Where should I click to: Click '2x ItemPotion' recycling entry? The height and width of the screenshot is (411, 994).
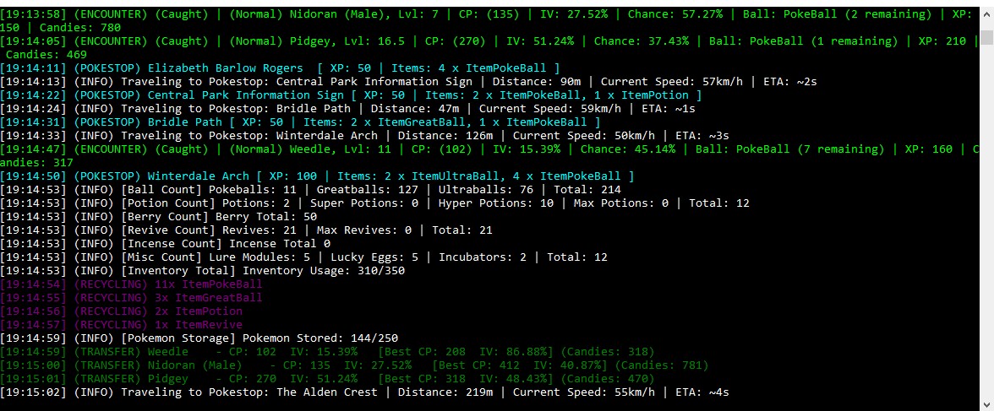pos(199,311)
